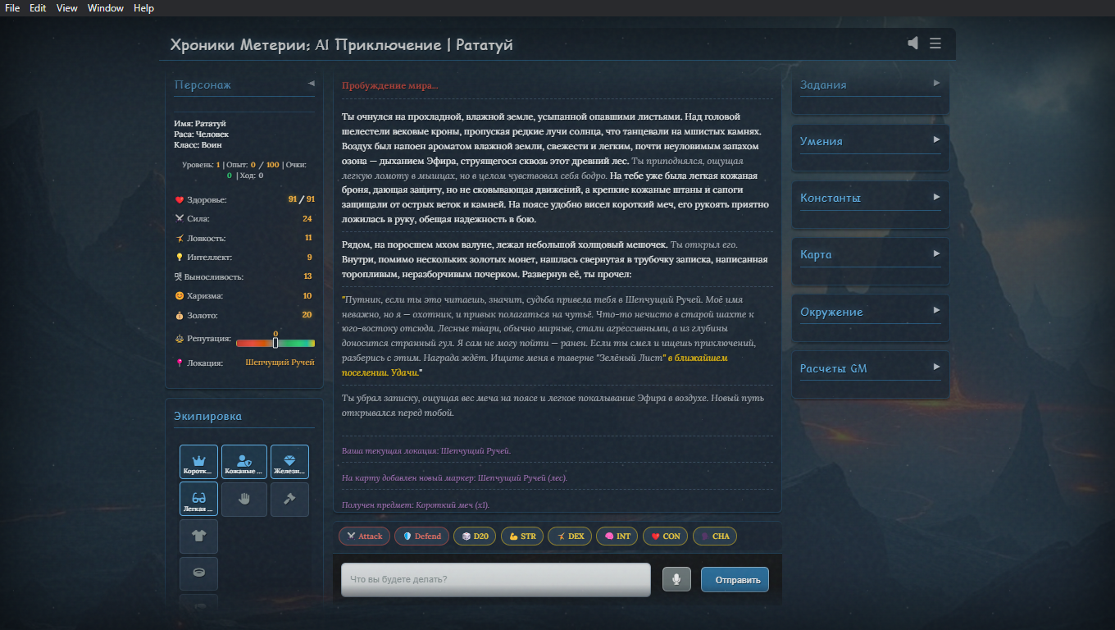
Task: Expand the Задания panel
Action: coord(936,84)
